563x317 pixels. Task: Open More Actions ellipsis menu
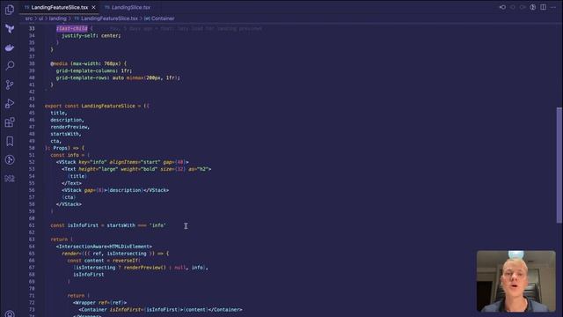(553, 7)
